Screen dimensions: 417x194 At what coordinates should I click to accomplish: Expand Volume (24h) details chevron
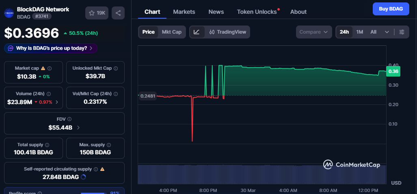(57, 102)
